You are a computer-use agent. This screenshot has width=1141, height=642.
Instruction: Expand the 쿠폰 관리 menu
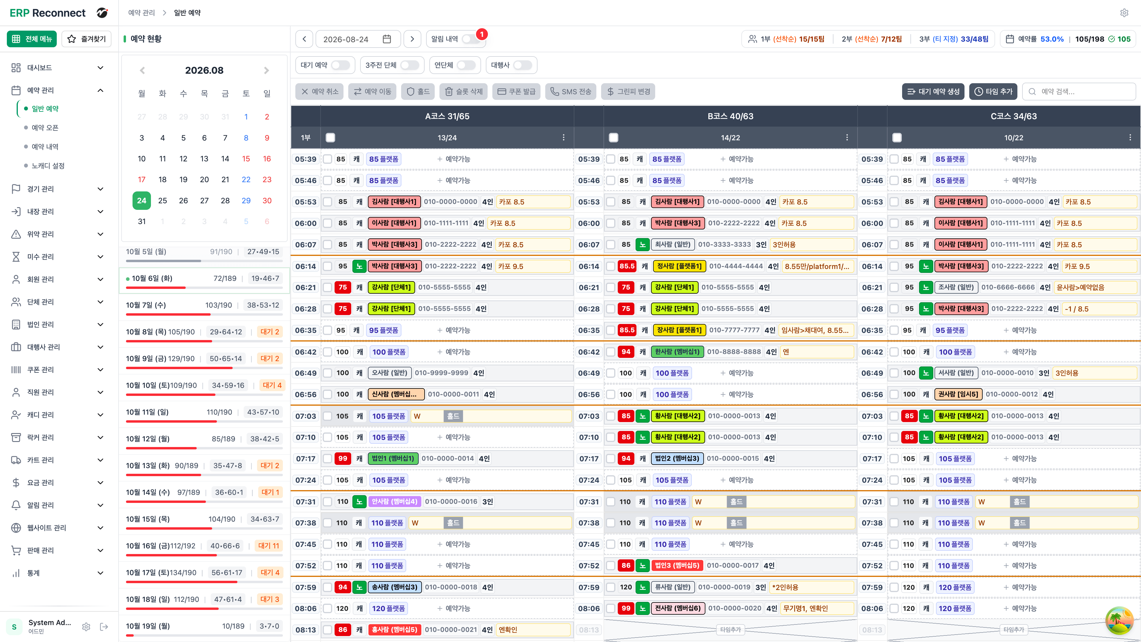(59, 370)
